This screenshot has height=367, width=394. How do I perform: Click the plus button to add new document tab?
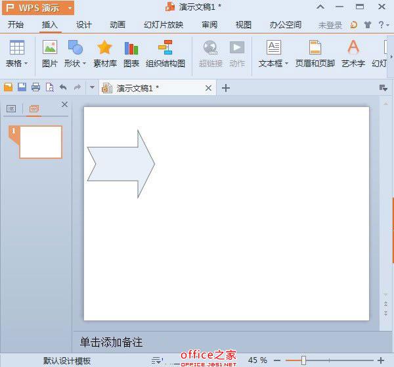(x=226, y=88)
